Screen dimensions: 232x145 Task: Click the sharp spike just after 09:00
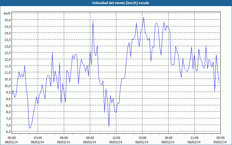[x=93, y=20]
